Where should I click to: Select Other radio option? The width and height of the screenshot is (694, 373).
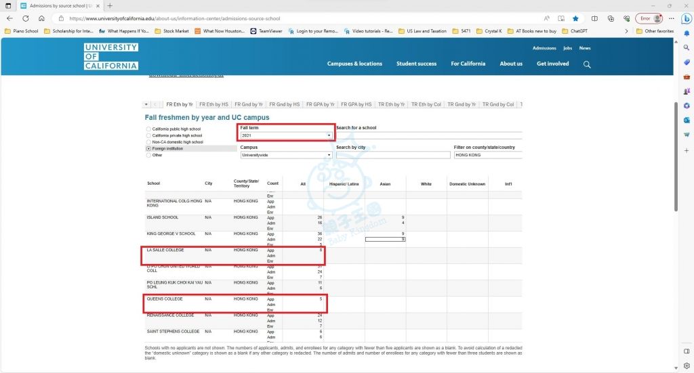click(x=148, y=155)
